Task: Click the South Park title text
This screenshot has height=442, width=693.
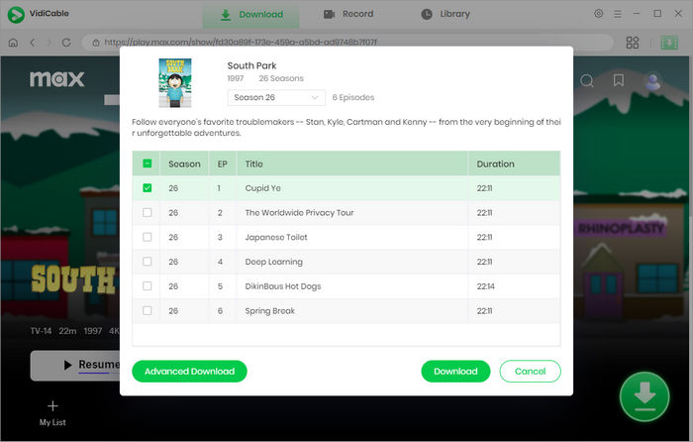Action: click(251, 65)
